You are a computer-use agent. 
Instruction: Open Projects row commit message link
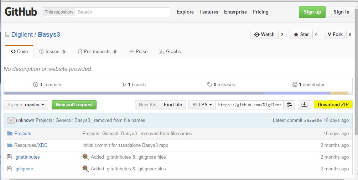[137, 133]
